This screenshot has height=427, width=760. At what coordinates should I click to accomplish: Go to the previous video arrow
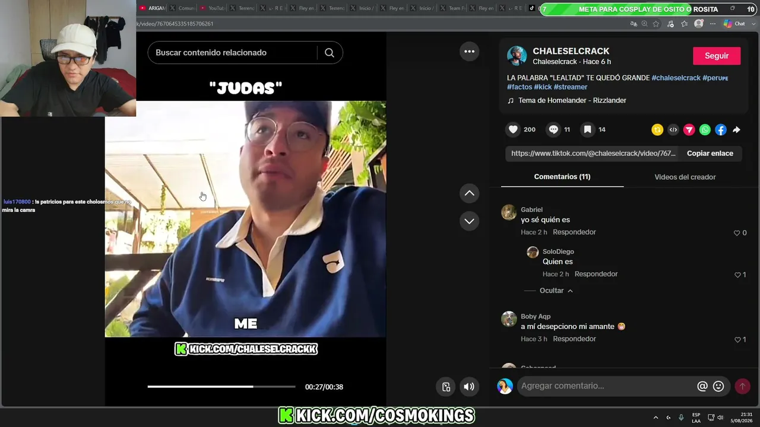(469, 193)
